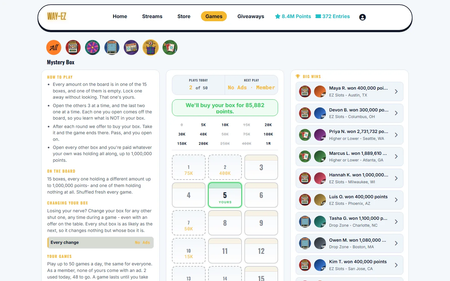Click the WAY-EZ logo
Viewport: 450px width, 281px height.
pos(57,16)
